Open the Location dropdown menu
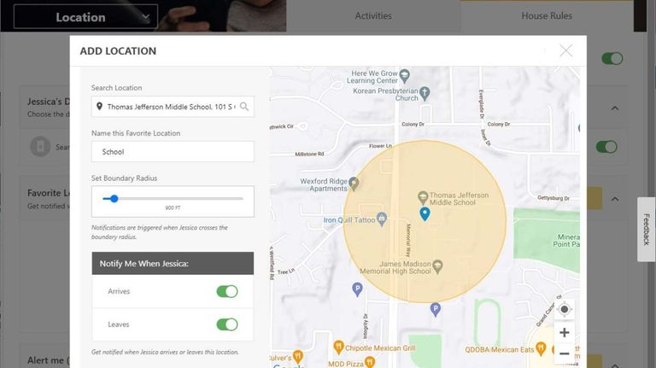This screenshot has height=368, width=656. coord(85,17)
